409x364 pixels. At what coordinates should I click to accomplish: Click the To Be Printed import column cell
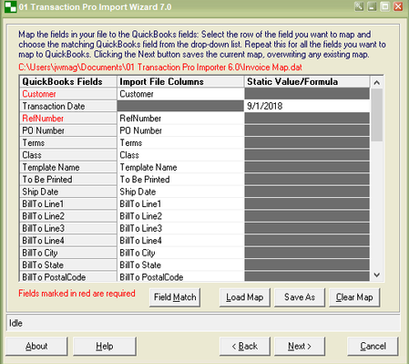click(180, 180)
